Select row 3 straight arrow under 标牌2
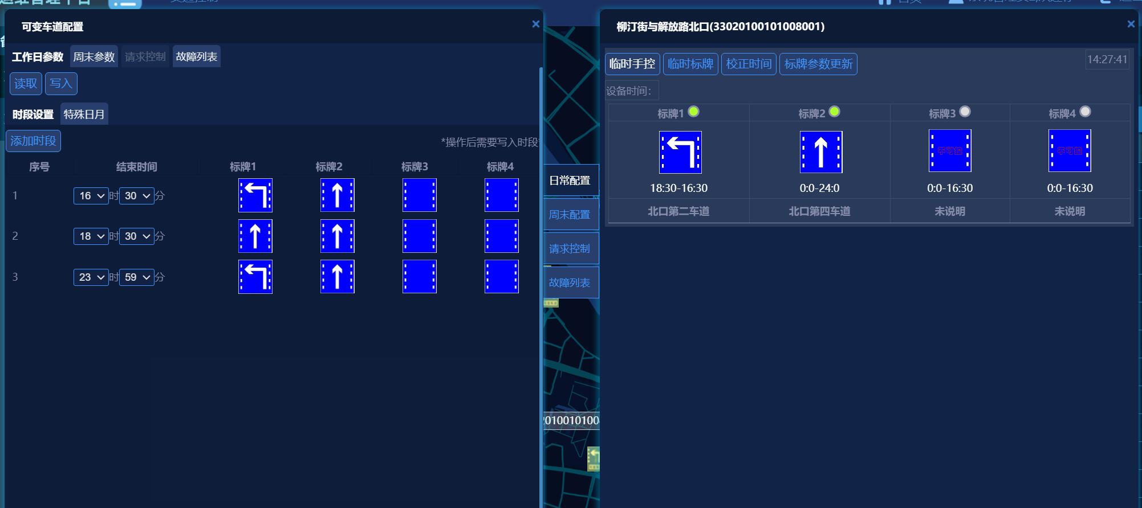Image resolution: width=1142 pixels, height=508 pixels. coord(337,277)
